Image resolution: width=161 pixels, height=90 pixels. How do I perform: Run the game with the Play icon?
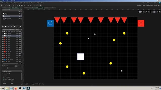coord(20,5)
